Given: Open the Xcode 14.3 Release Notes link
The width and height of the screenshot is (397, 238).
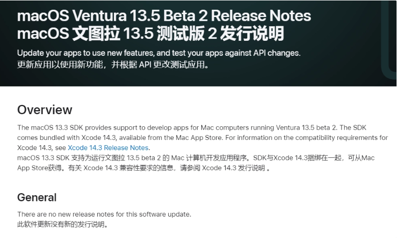Looking at the screenshot, I should (x=108, y=148).
